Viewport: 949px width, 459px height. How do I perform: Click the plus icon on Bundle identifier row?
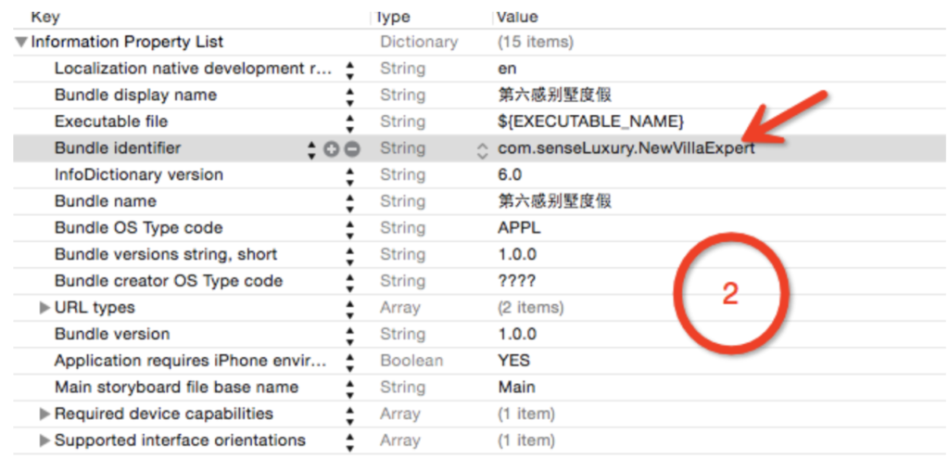[331, 149]
